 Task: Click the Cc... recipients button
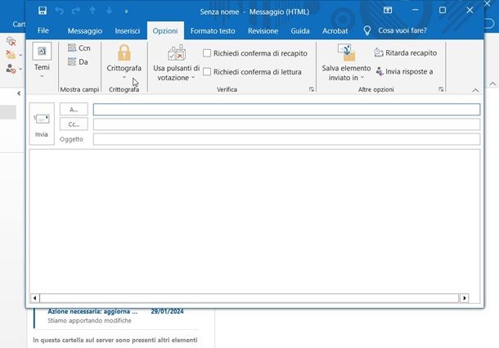[74, 124]
